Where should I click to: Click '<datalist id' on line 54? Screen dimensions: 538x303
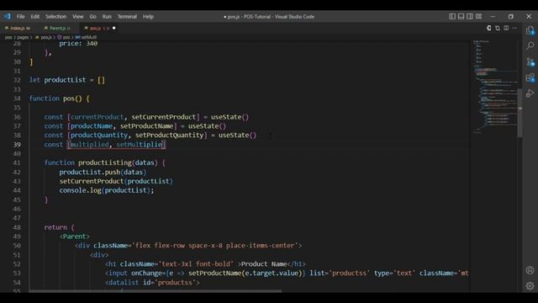point(129,283)
